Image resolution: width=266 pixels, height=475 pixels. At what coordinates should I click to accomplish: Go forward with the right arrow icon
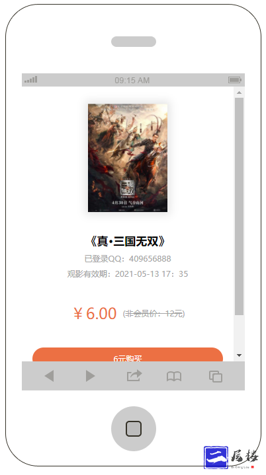click(x=91, y=376)
